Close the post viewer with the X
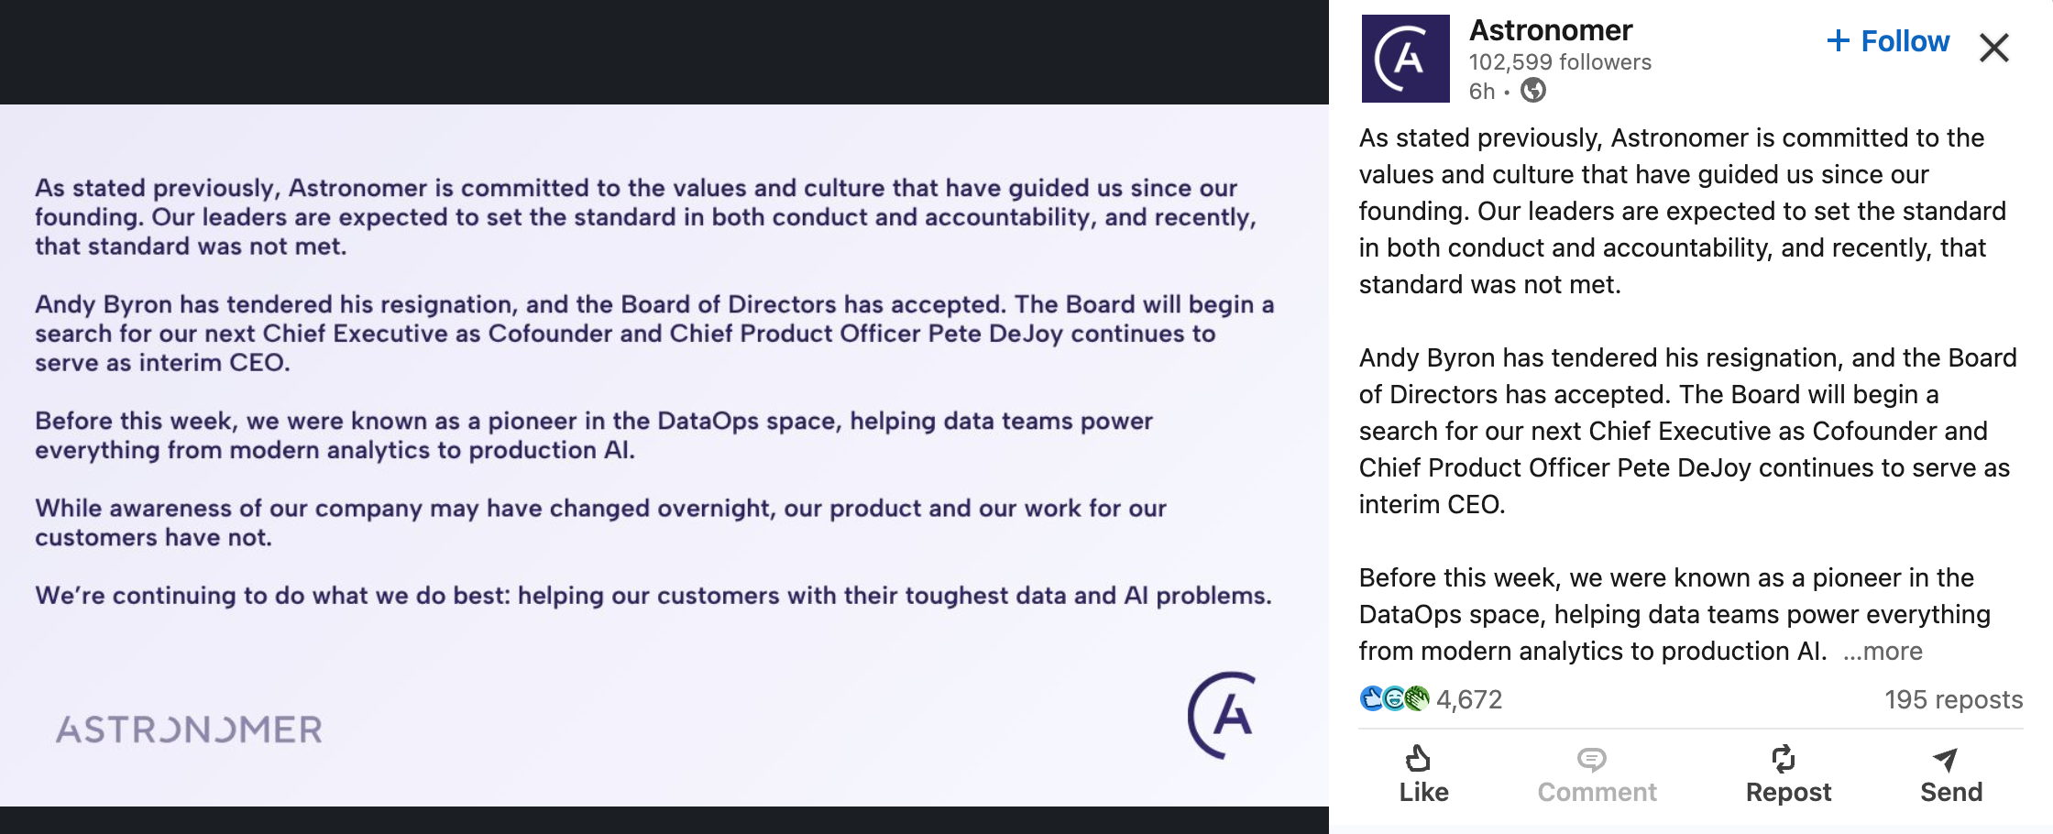The width and height of the screenshot is (2053, 834). tap(1994, 48)
